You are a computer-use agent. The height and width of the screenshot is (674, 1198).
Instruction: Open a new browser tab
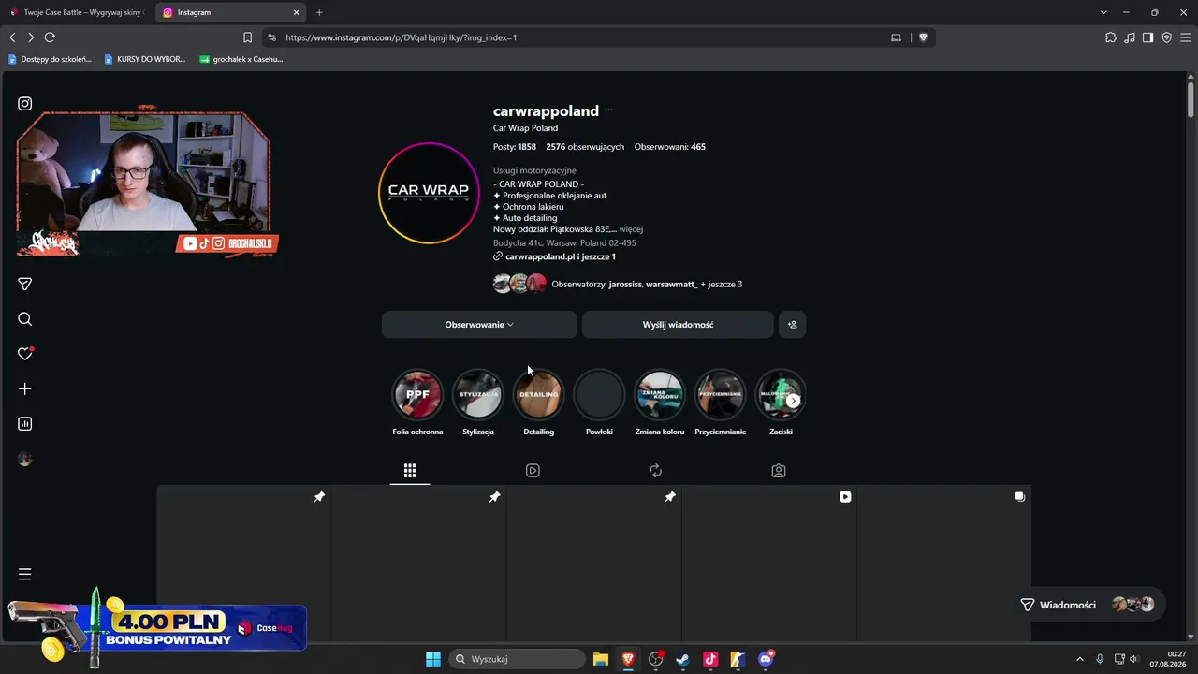(319, 12)
